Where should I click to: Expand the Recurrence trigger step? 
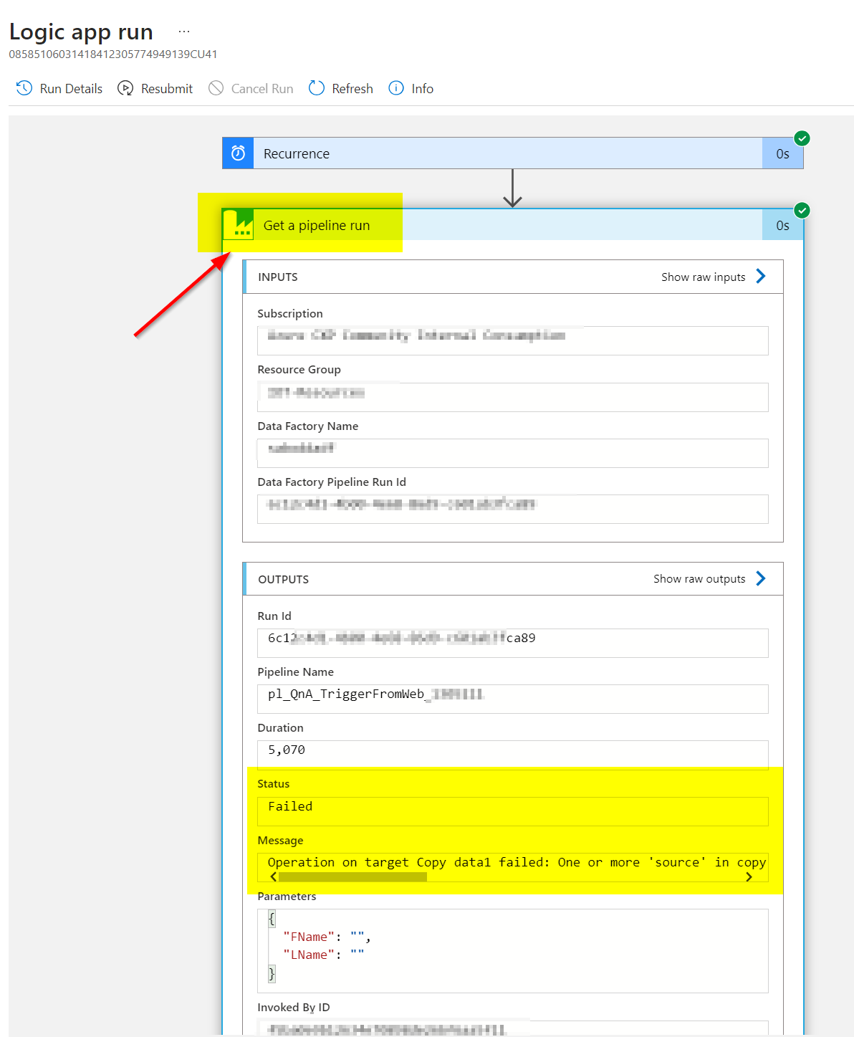(x=512, y=153)
